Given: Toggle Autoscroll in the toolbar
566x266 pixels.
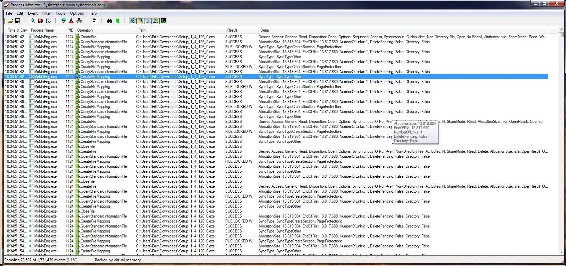Looking at the screenshot, I should point(41,21).
